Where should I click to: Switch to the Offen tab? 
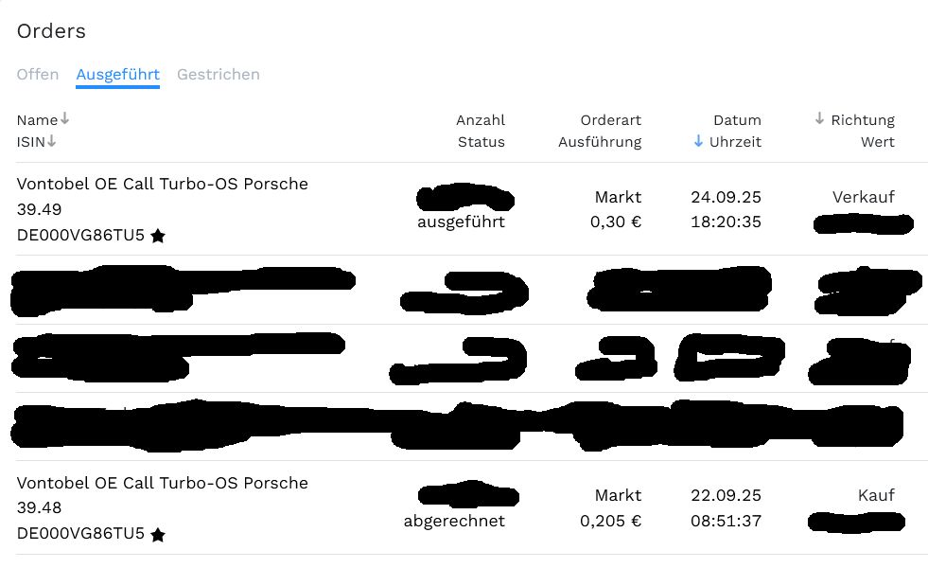coord(38,74)
